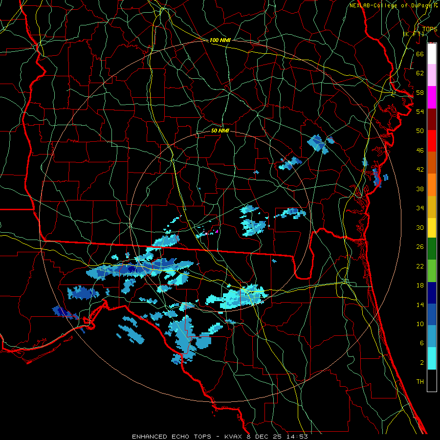Viewport: 440px width, 440px height.
Task: Click the magenta echo pixel near map center
Action: (217, 231)
